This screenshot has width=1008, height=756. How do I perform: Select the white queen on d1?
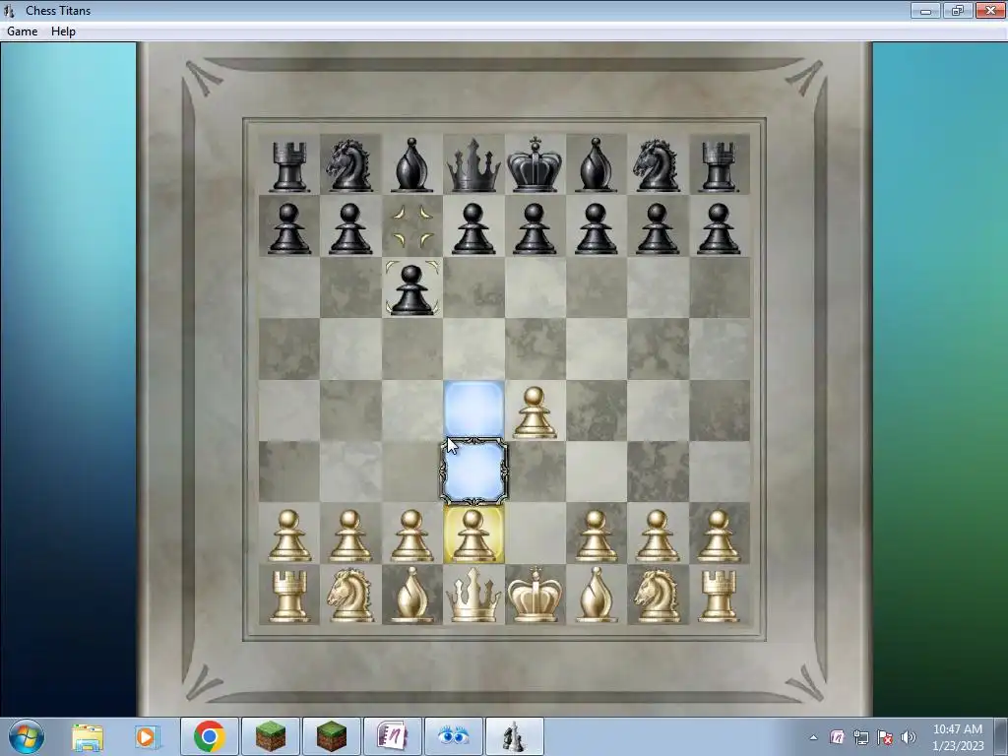(473, 596)
